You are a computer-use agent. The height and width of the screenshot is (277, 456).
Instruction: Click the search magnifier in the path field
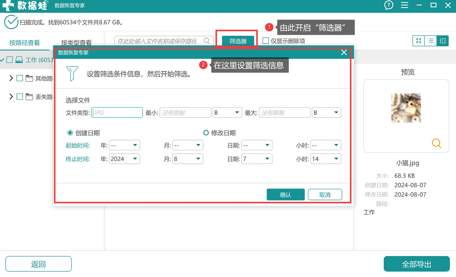[x=207, y=41]
